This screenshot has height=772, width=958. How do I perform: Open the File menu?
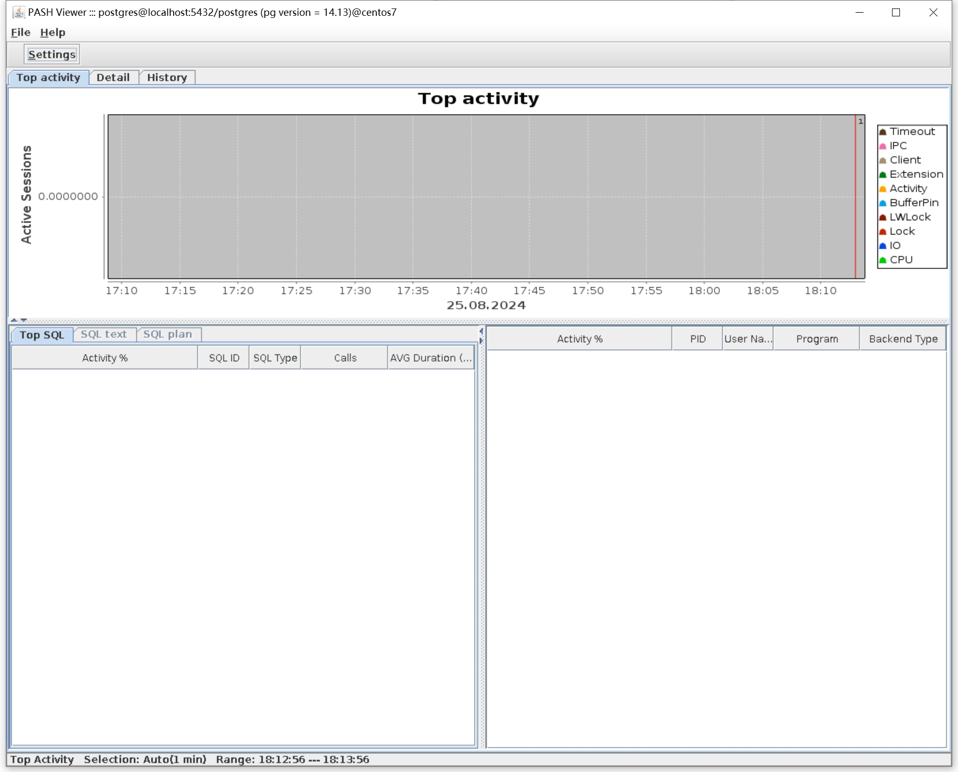click(21, 32)
